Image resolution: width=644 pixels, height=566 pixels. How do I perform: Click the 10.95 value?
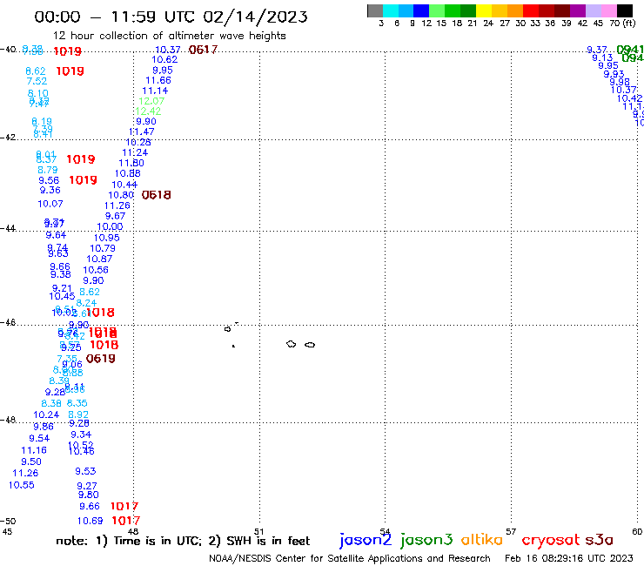coord(107,238)
